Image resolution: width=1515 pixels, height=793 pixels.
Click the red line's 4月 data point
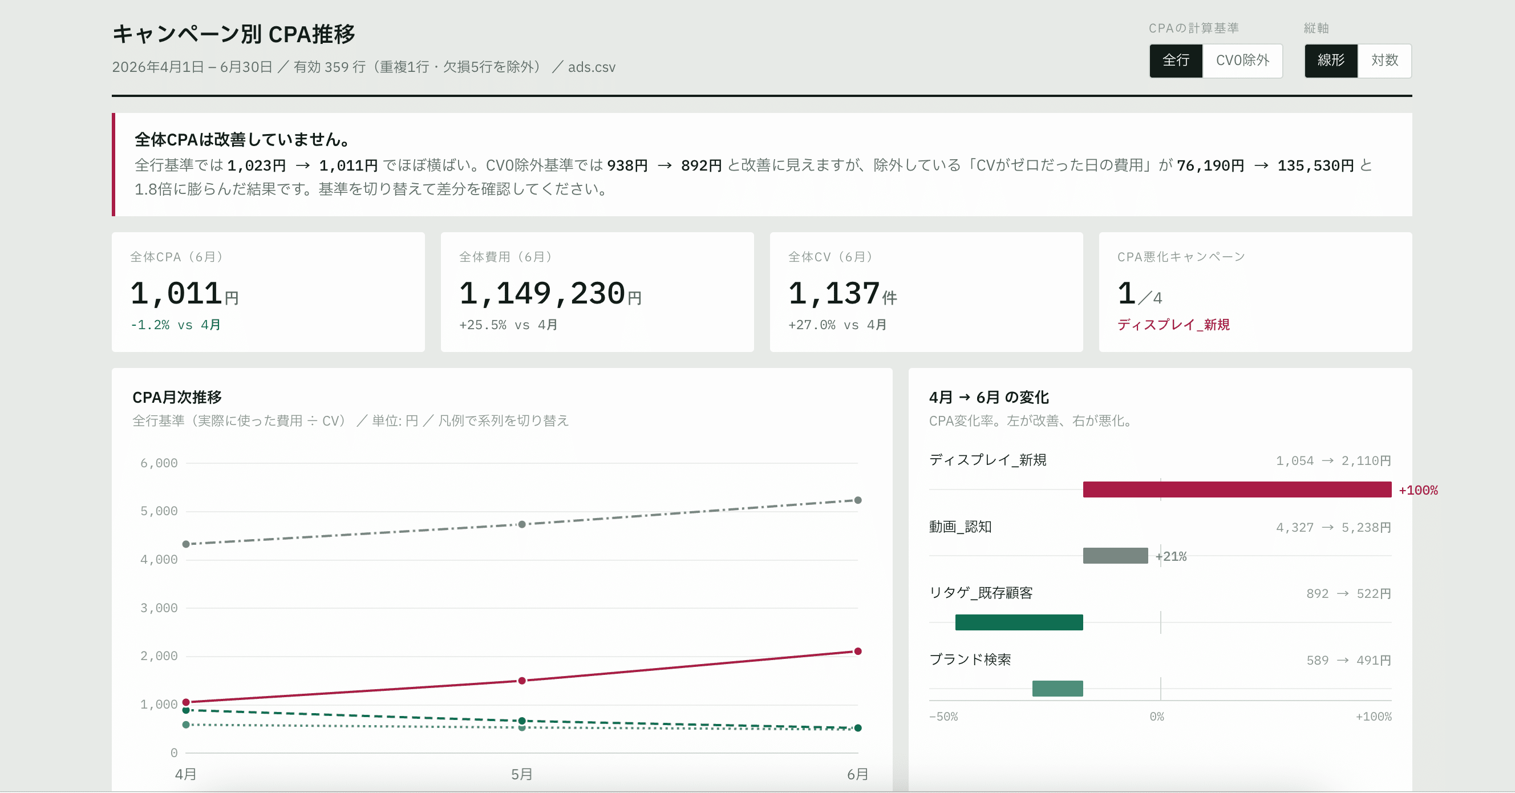pyautogui.click(x=186, y=702)
